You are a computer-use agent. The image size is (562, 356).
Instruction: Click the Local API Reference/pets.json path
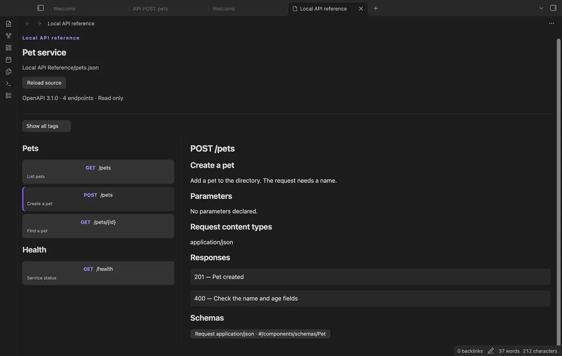tap(60, 67)
